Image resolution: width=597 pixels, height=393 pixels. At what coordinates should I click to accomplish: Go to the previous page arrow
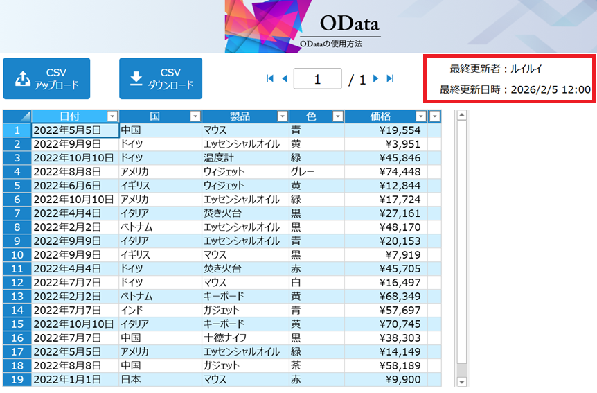point(284,79)
